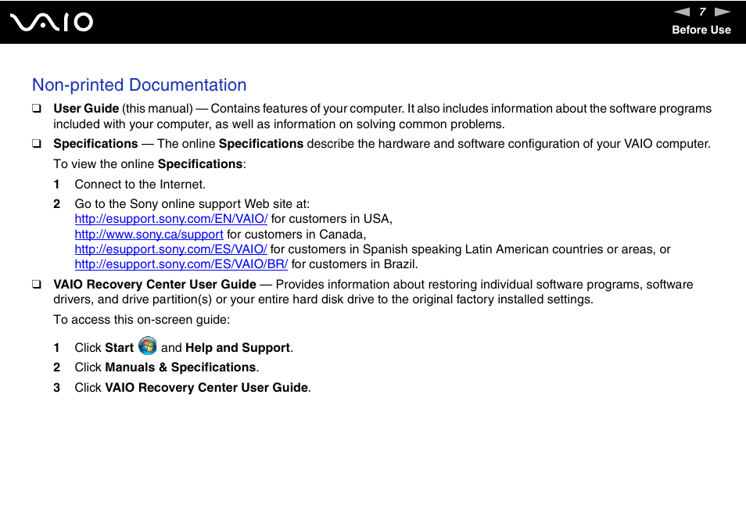Go to the previous page arrow
This screenshot has width=746, height=527.
tap(682, 12)
